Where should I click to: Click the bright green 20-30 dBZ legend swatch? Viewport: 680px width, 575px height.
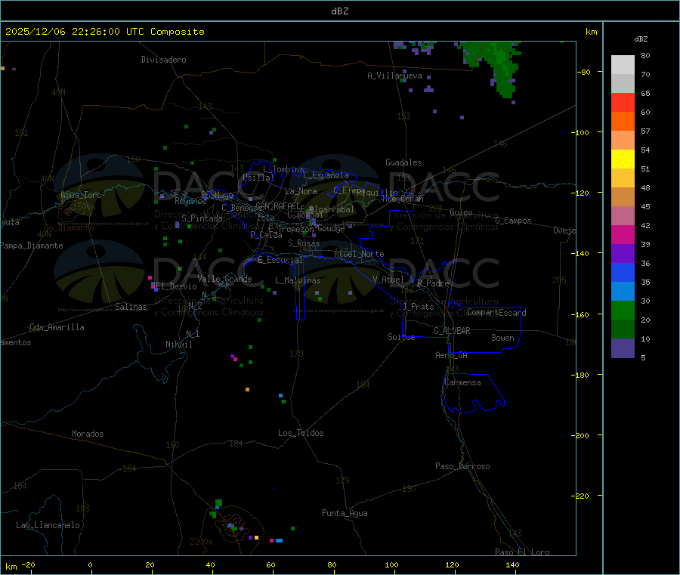click(x=623, y=310)
